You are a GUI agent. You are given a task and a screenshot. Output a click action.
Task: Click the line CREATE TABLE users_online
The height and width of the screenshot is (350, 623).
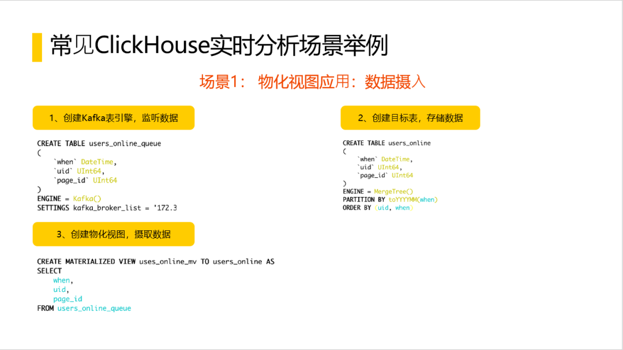coord(386,143)
